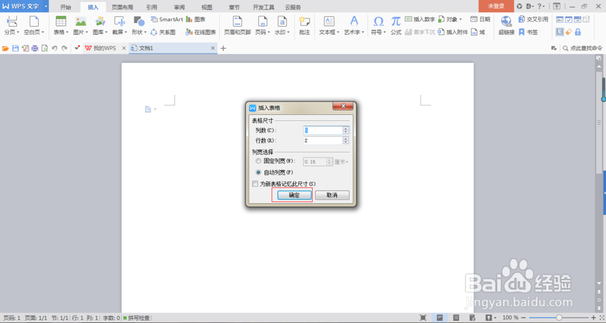The width and height of the screenshot is (606, 323).
Task: Click the save icon in quick toolbar
Action: (16, 48)
